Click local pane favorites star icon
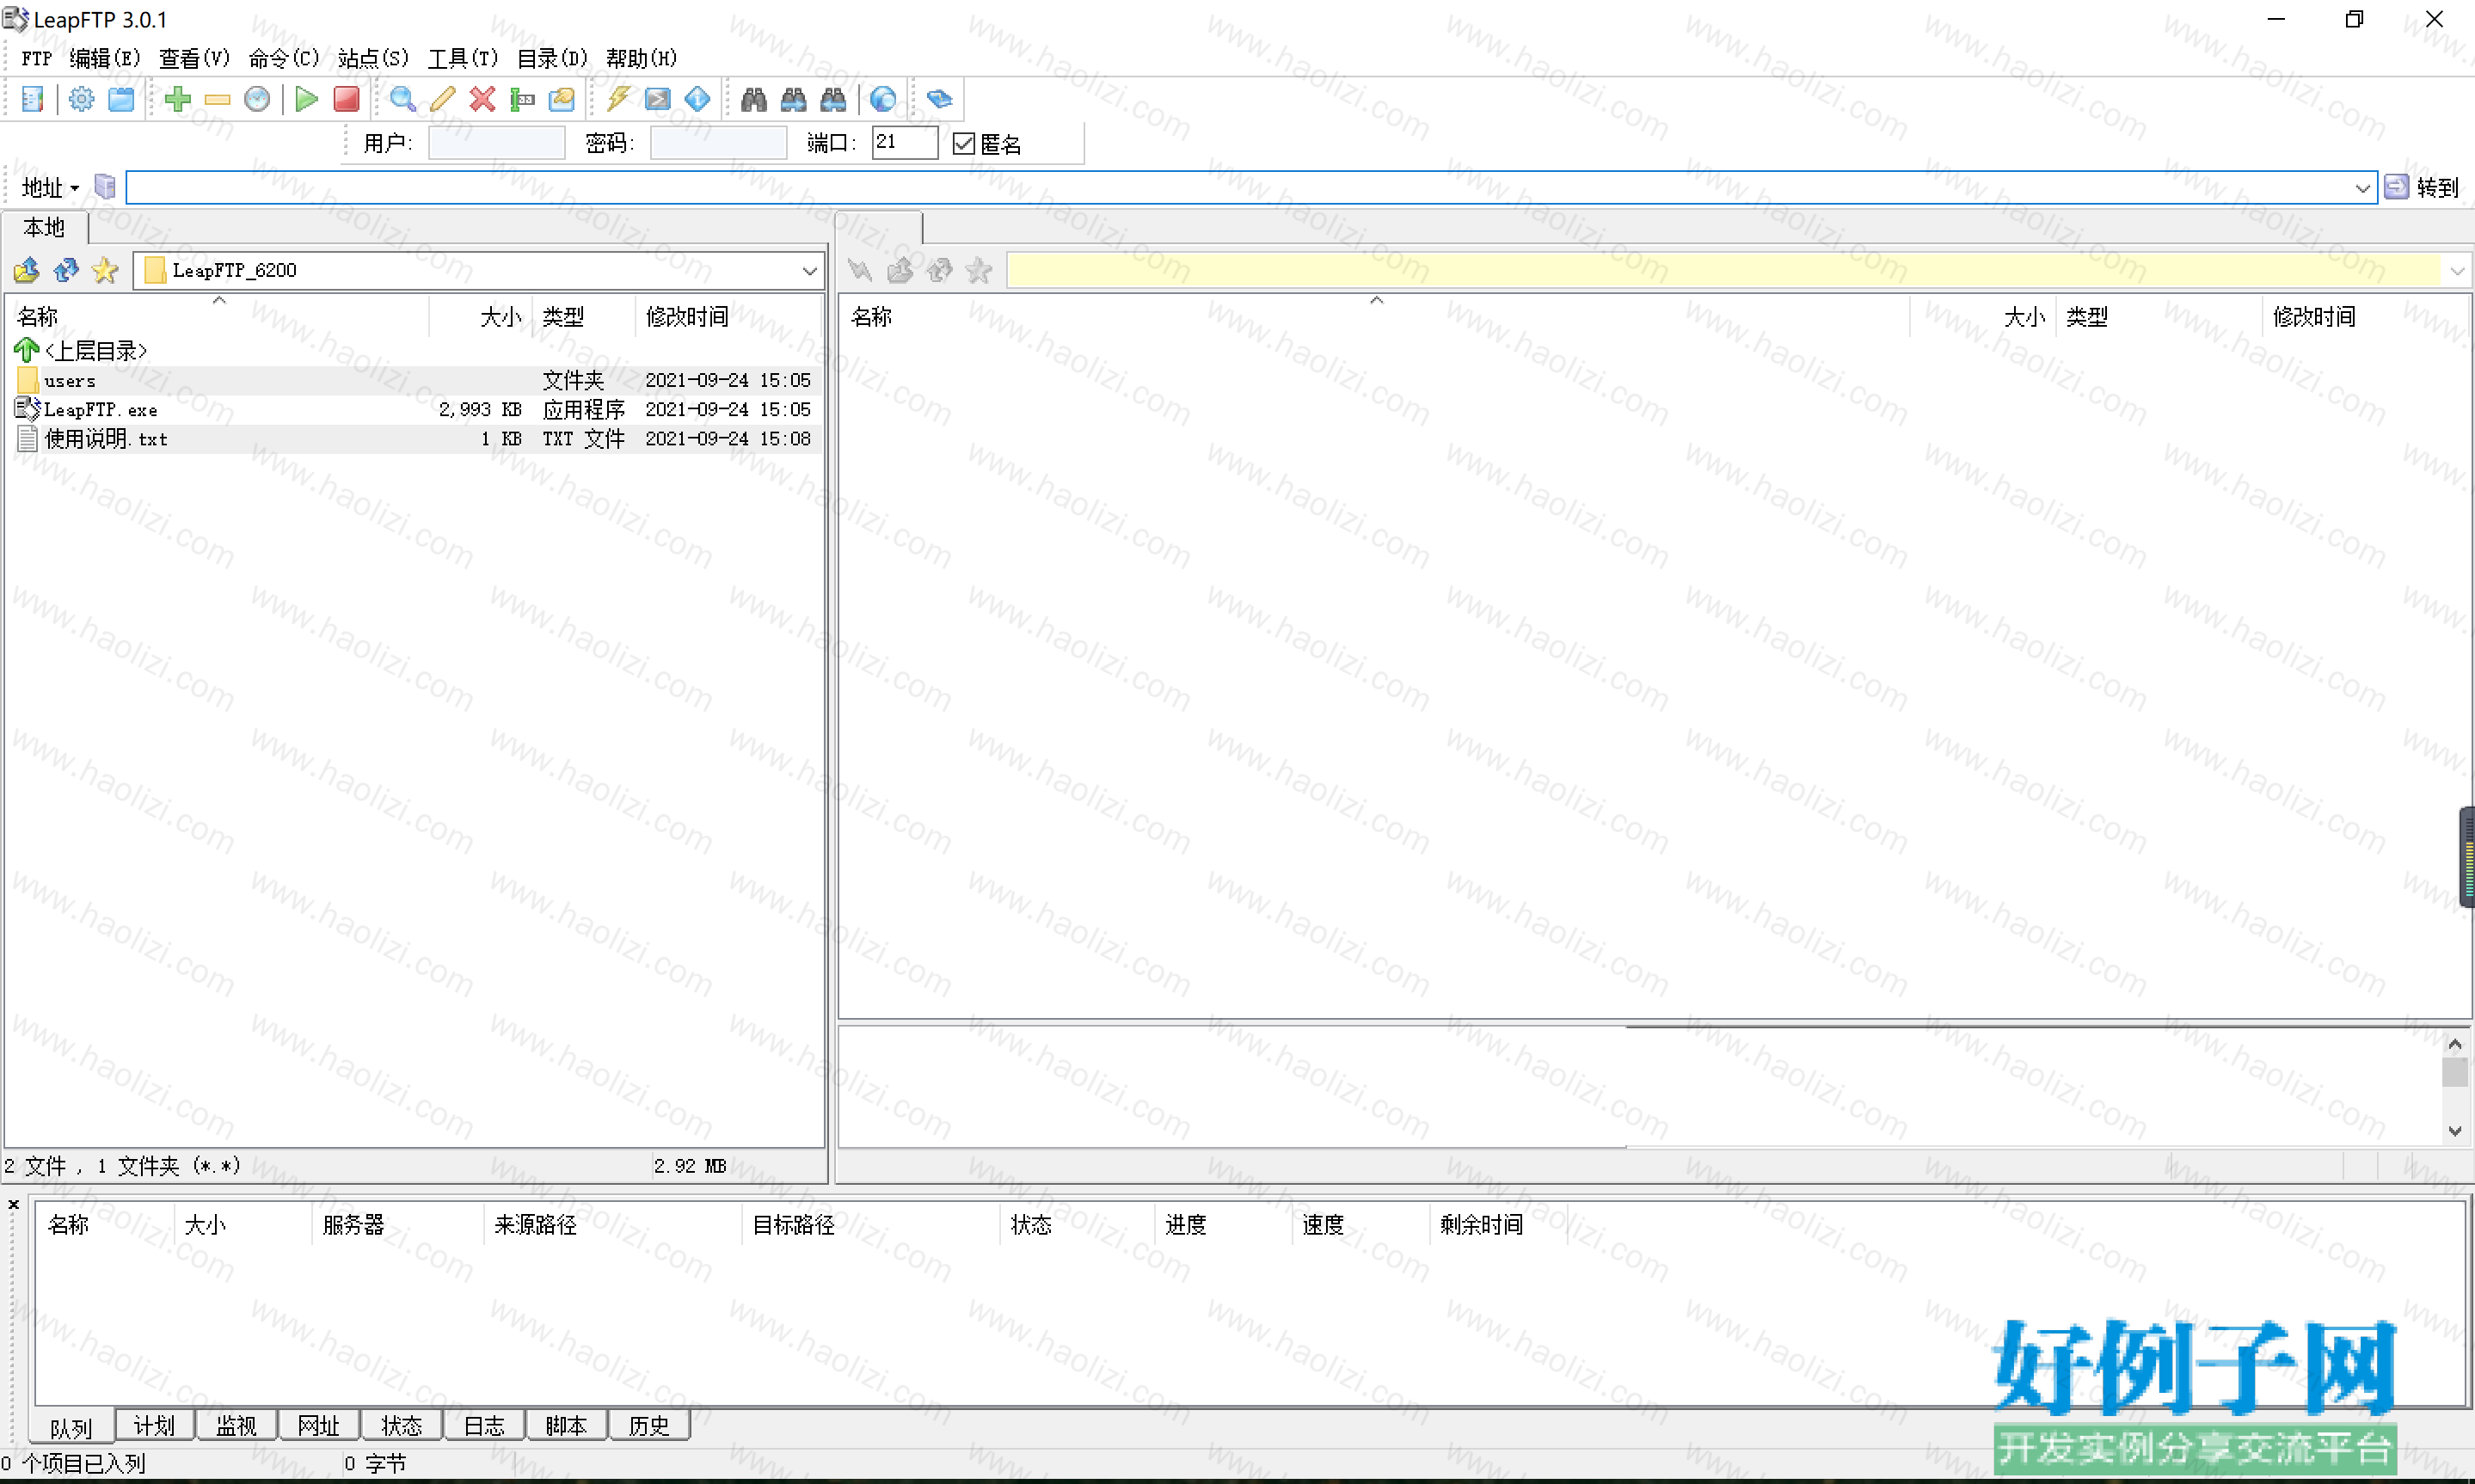Screen dimensions: 2475x1484 105,270
